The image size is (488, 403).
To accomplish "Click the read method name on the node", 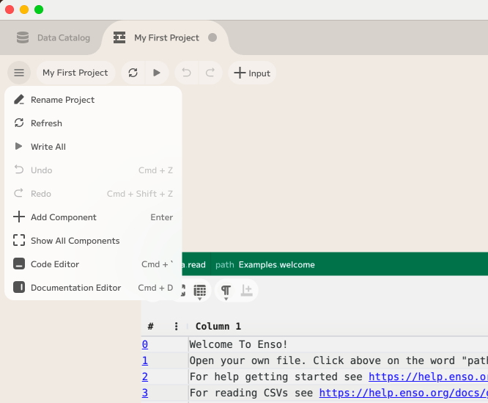I will click(196, 264).
